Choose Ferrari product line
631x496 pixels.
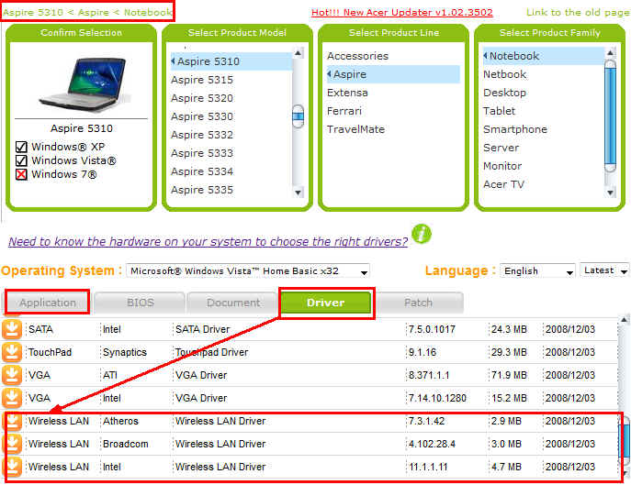[344, 111]
